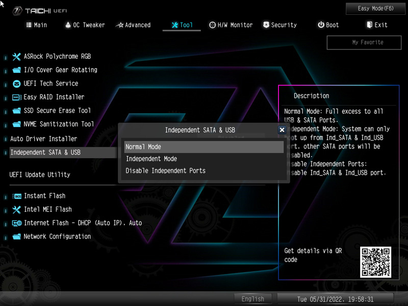This screenshot has width=408, height=306.
Task: Close the Independent SATA & USB popup
Action: pyautogui.click(x=282, y=130)
